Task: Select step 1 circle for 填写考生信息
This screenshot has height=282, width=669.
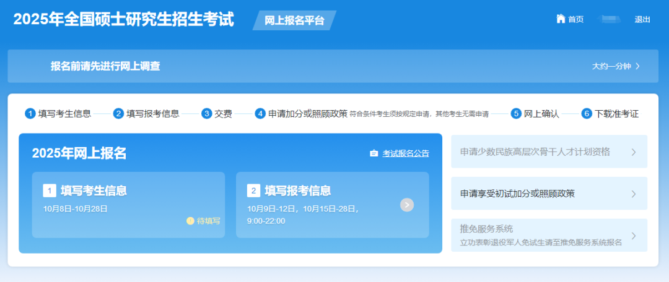Action: pyautogui.click(x=30, y=114)
